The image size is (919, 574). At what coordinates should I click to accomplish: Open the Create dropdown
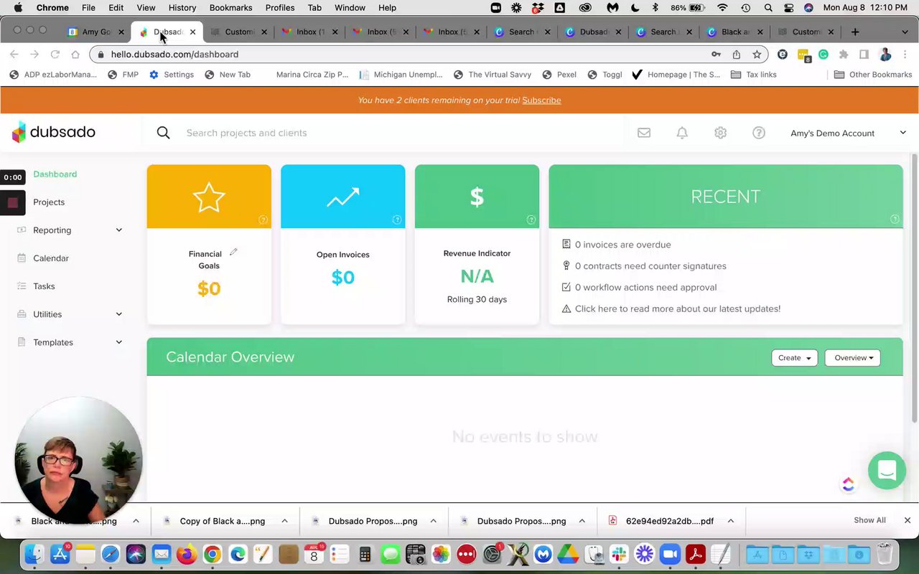click(794, 358)
